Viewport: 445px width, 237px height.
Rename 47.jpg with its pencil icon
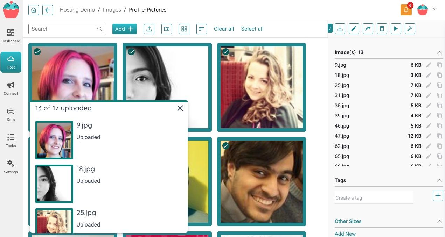coord(429,136)
